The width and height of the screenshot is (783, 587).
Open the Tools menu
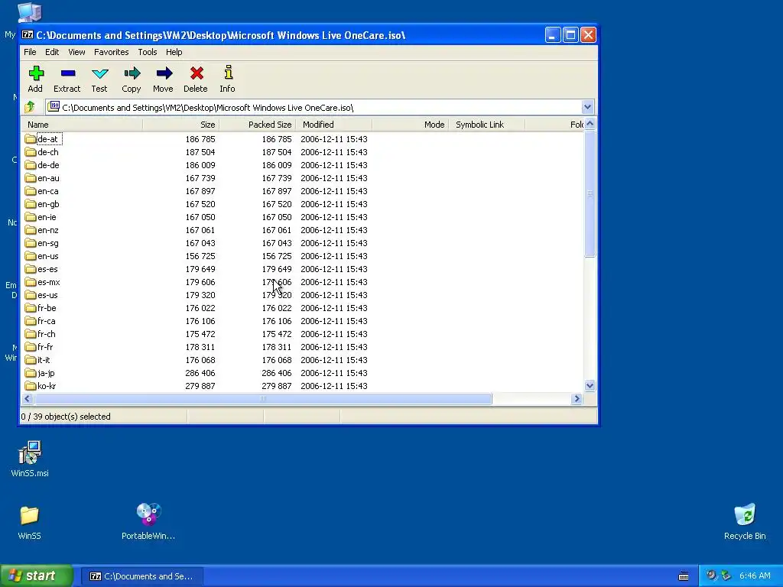[x=148, y=52]
